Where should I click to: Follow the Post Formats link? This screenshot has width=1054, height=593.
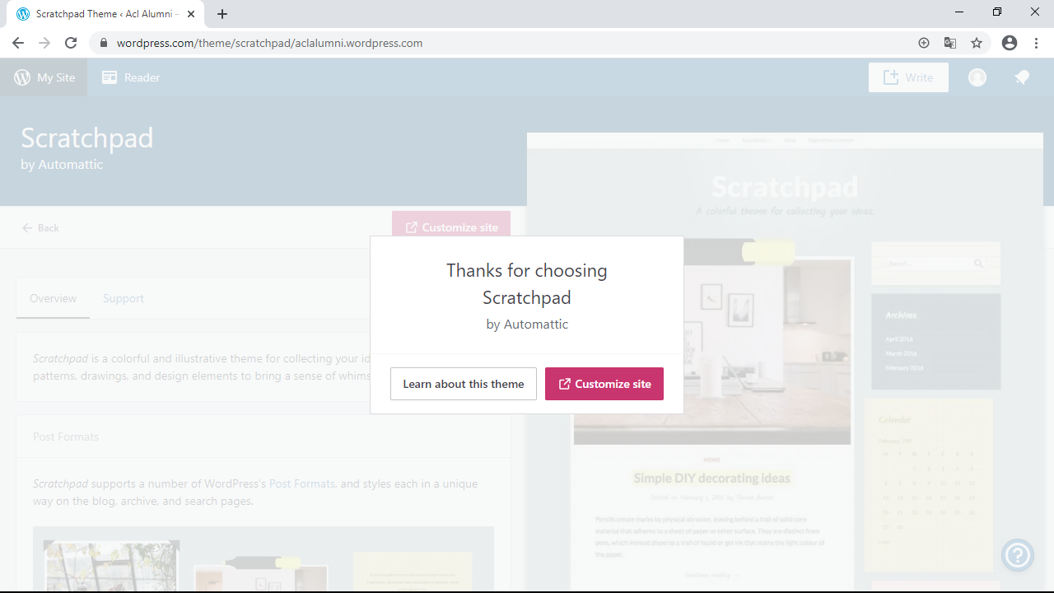tap(301, 483)
